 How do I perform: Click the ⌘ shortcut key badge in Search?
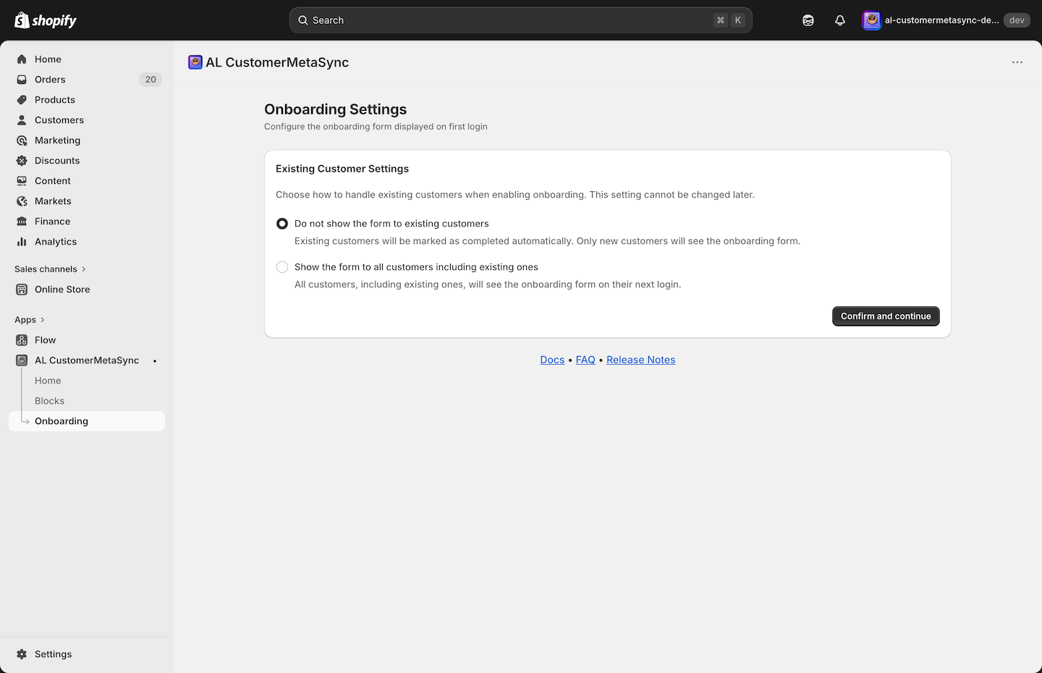[721, 20]
